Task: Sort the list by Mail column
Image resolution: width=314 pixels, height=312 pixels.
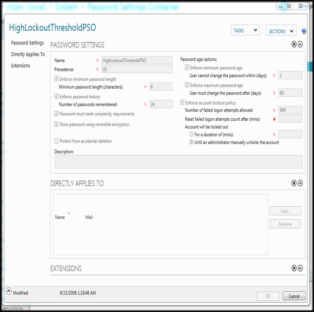Action: 89,217
